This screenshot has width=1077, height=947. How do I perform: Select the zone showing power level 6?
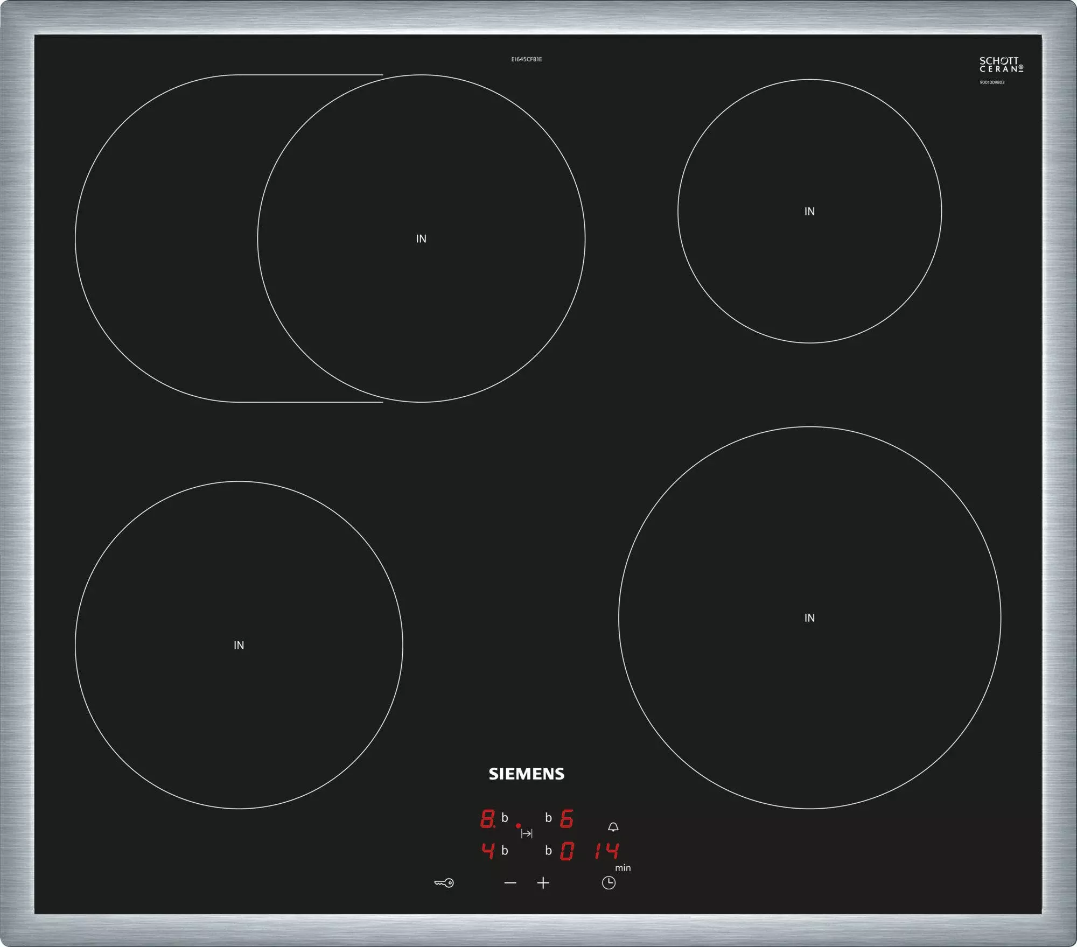coord(567,819)
